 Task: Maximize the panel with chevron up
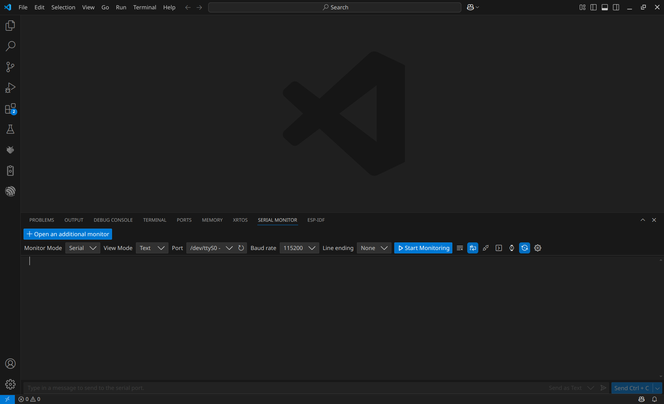[x=643, y=220]
